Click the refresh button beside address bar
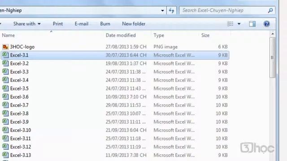Screen dimensions: 287x161 [171, 10]
